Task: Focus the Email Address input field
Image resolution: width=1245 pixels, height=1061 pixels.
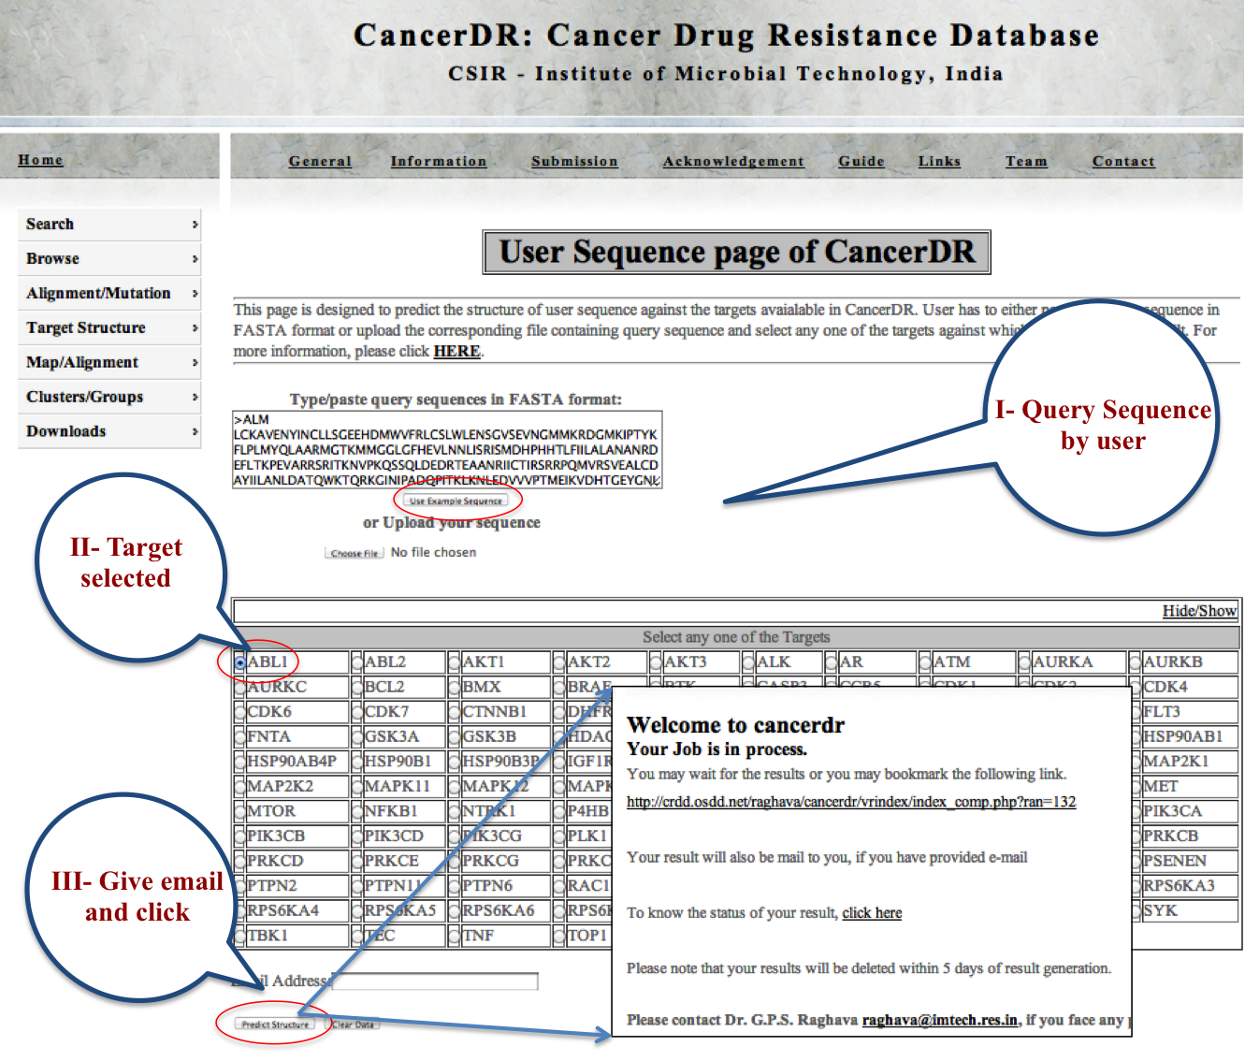Action: 435,981
